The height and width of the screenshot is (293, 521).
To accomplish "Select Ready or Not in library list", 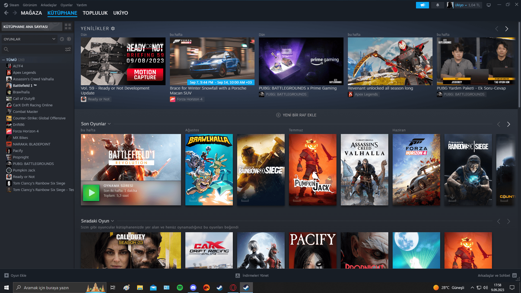I will pos(24,177).
